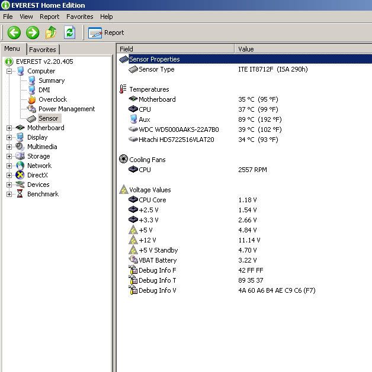Click the DirectX X icon
The height and width of the screenshot is (372, 372).
(20, 175)
